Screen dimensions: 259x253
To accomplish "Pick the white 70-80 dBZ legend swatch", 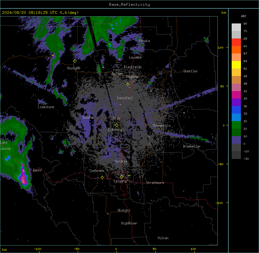I will (236, 27).
